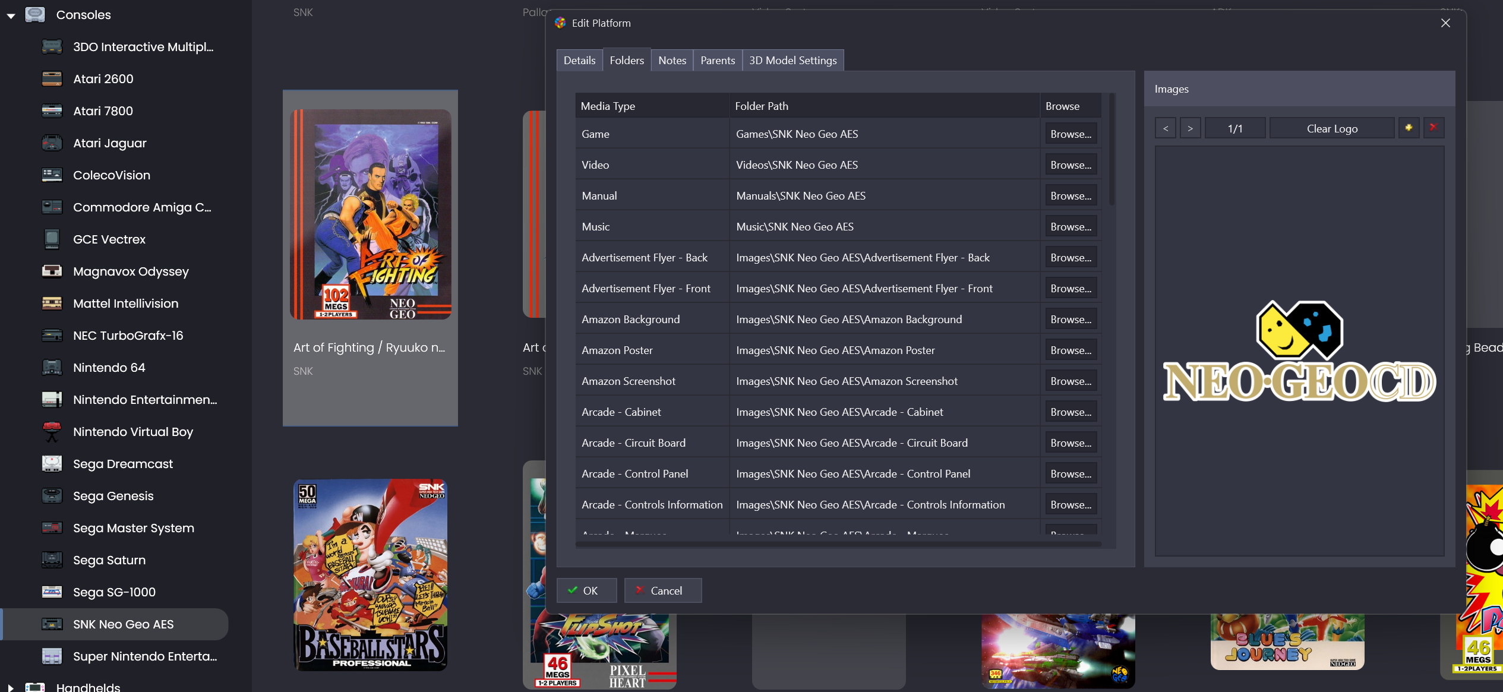Edit Videos\SNK Neo Geo AES folder path
1503x692 pixels.
click(x=885, y=165)
